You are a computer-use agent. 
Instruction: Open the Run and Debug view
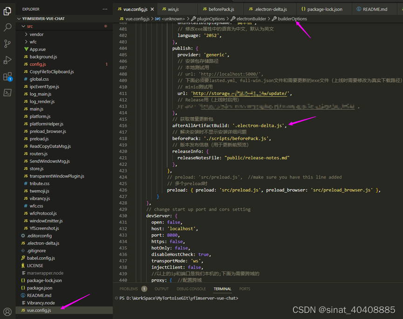click(x=7, y=59)
